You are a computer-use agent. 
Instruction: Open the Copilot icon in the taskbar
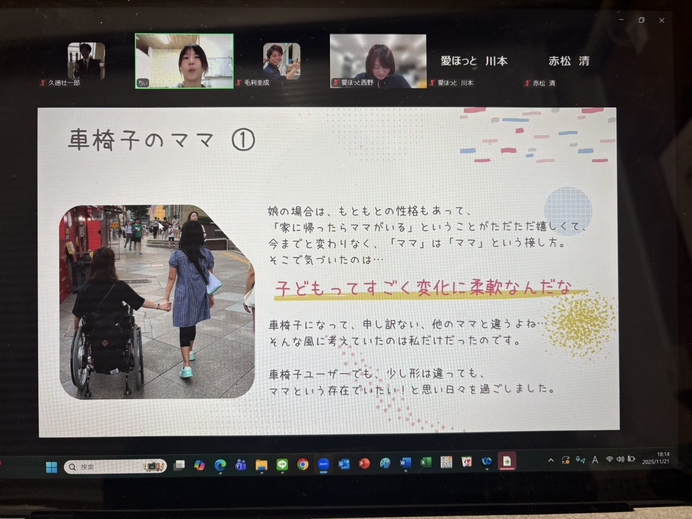click(x=200, y=466)
